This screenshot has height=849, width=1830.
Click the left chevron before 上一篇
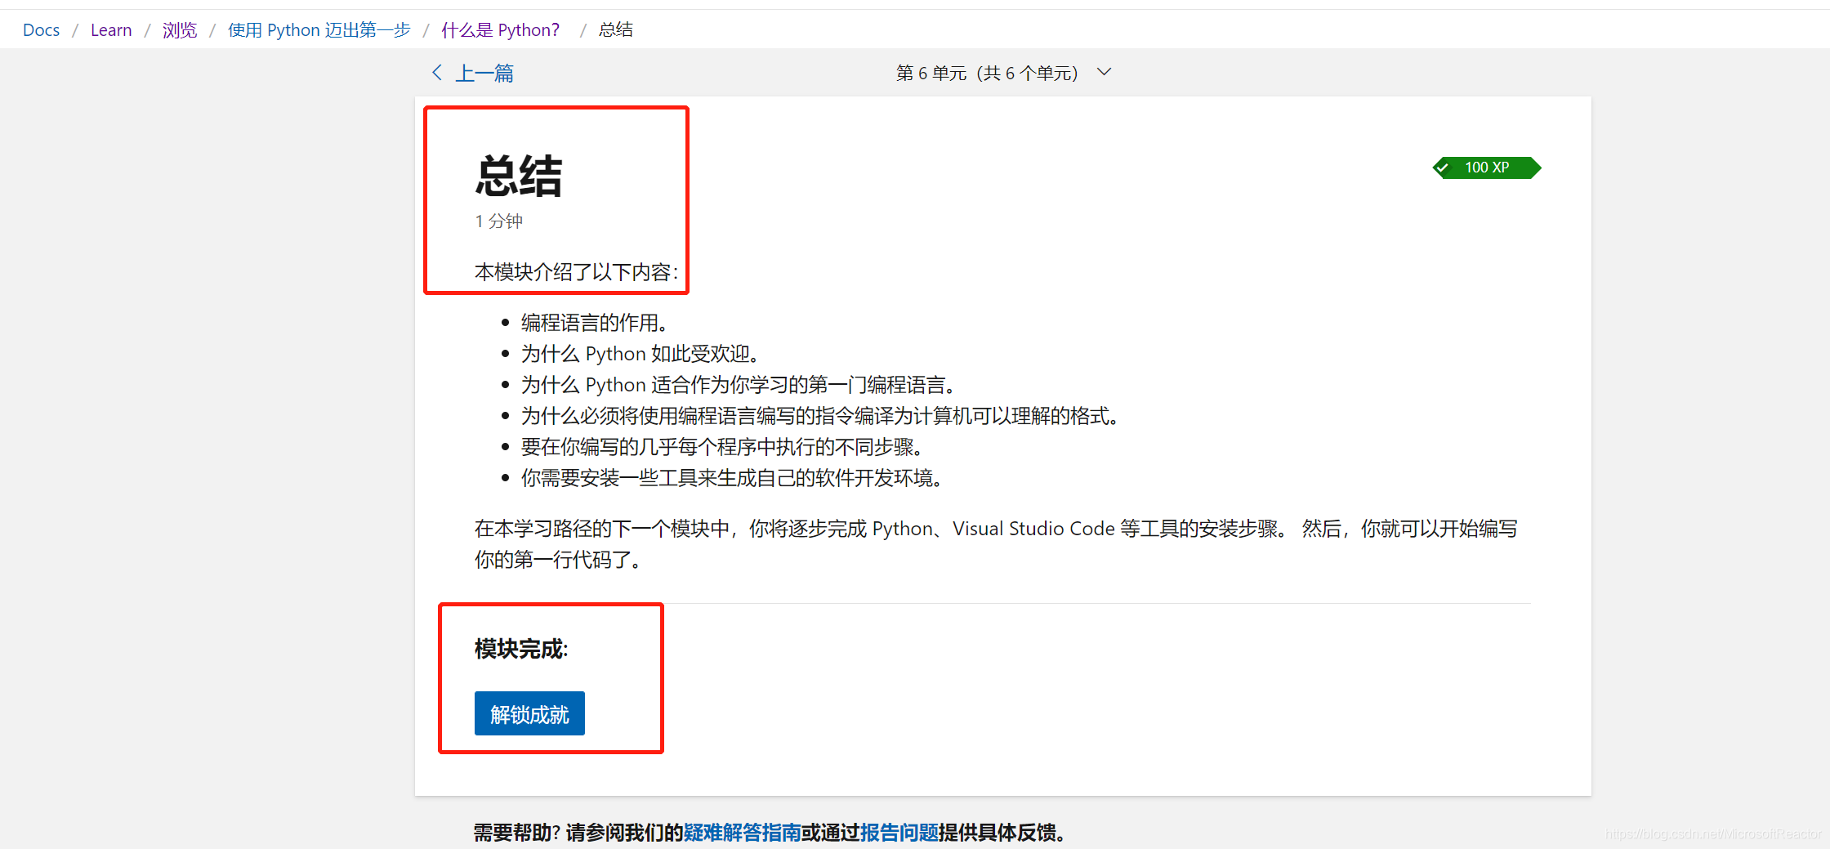pos(437,73)
